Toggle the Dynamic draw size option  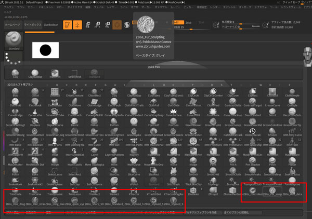(256, 26)
